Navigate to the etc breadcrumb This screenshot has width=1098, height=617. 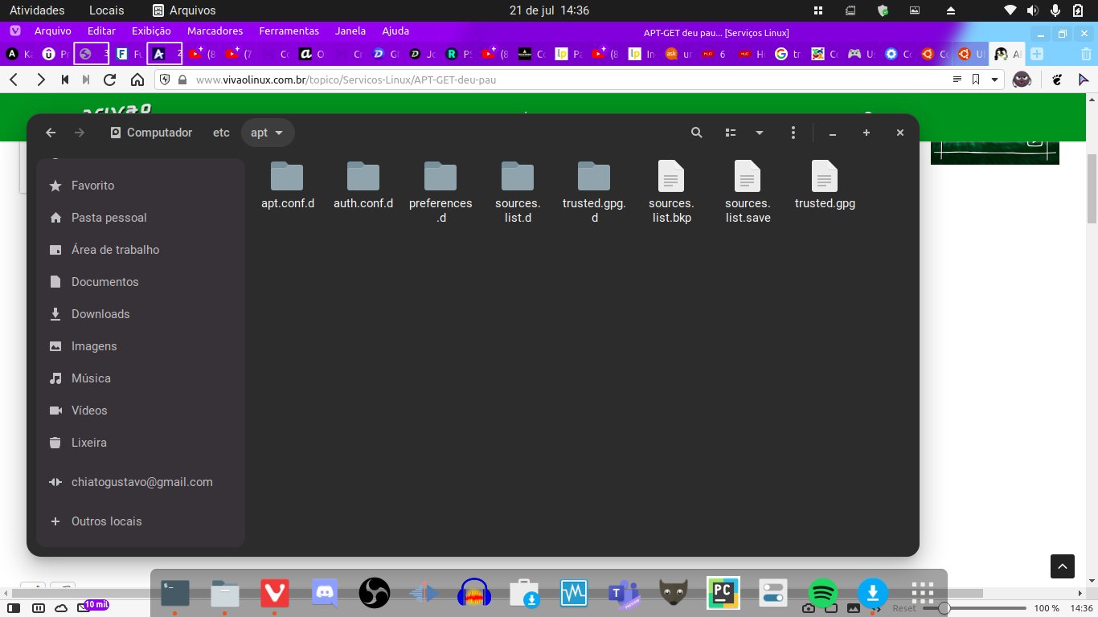click(221, 133)
